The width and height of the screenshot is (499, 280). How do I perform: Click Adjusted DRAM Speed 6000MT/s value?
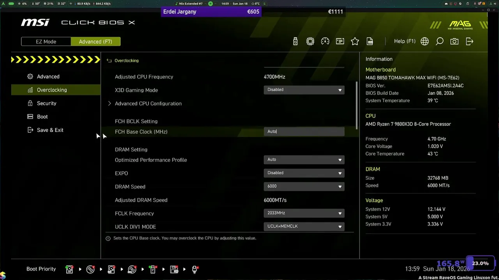(275, 200)
